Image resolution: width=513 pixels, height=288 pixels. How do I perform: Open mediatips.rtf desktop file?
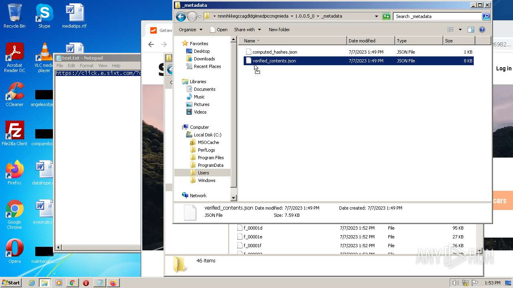tap(74, 16)
